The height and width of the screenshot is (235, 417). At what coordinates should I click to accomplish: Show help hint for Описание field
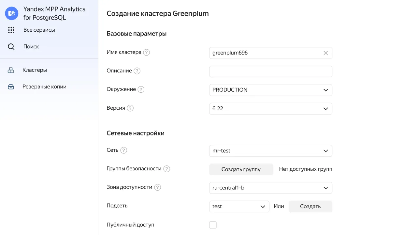pos(137,71)
